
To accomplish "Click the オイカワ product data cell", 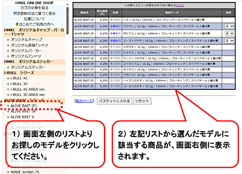I will [x=172, y=70].
